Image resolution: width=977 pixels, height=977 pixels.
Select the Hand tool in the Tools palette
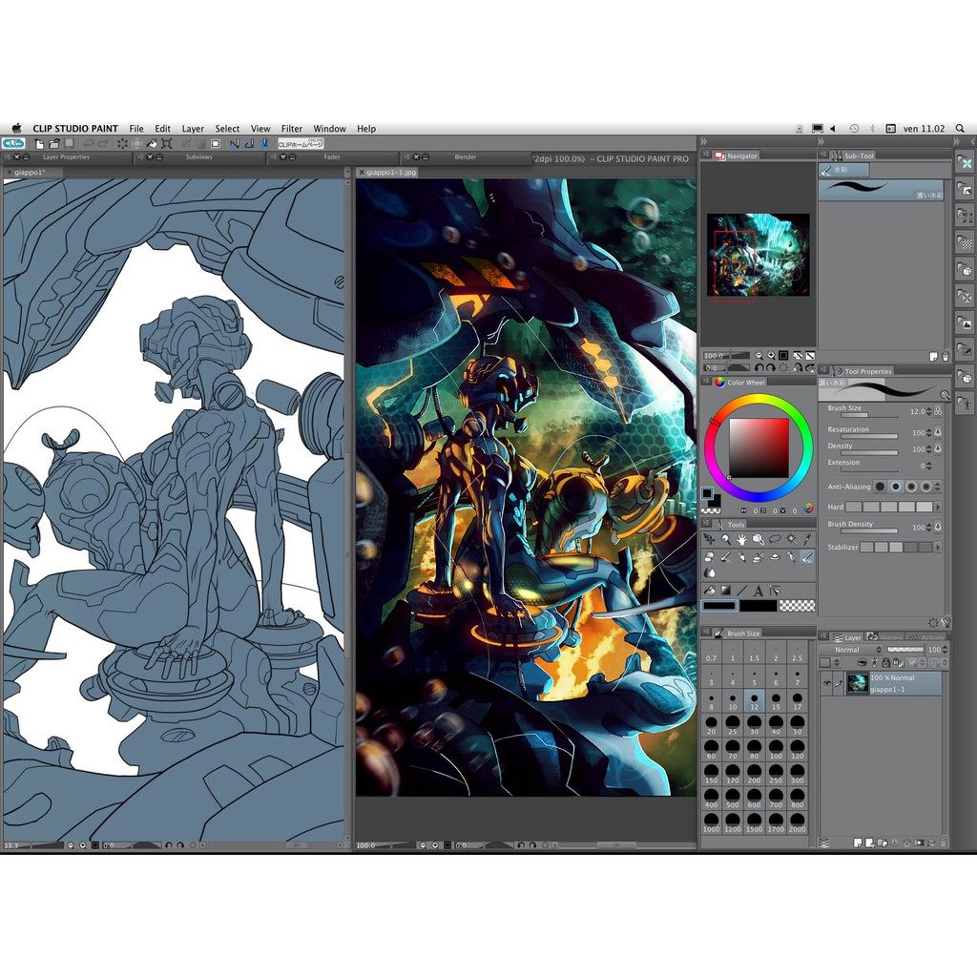(742, 538)
